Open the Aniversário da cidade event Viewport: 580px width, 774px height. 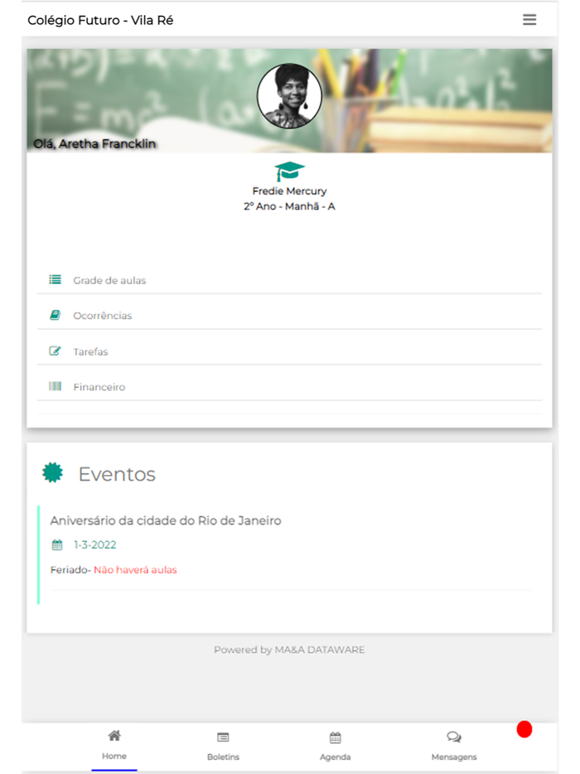[x=166, y=520]
